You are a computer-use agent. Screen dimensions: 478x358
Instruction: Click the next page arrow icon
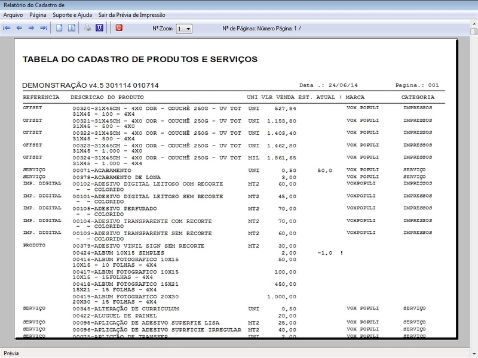tap(31, 28)
